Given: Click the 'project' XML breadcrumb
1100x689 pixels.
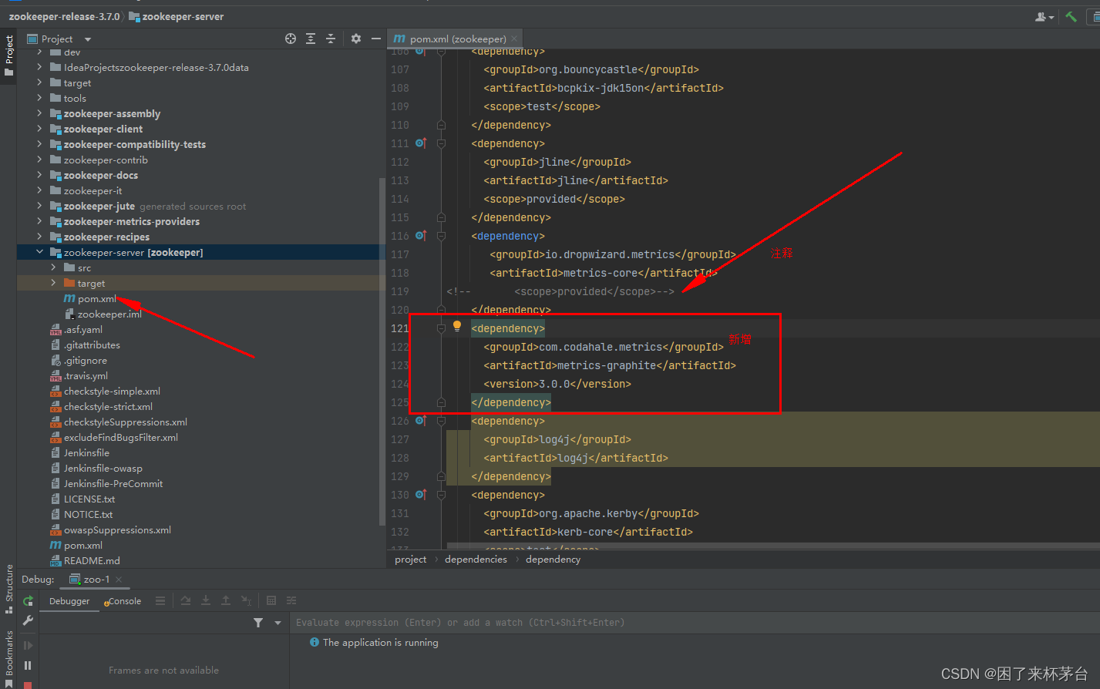Looking at the screenshot, I should [410, 560].
